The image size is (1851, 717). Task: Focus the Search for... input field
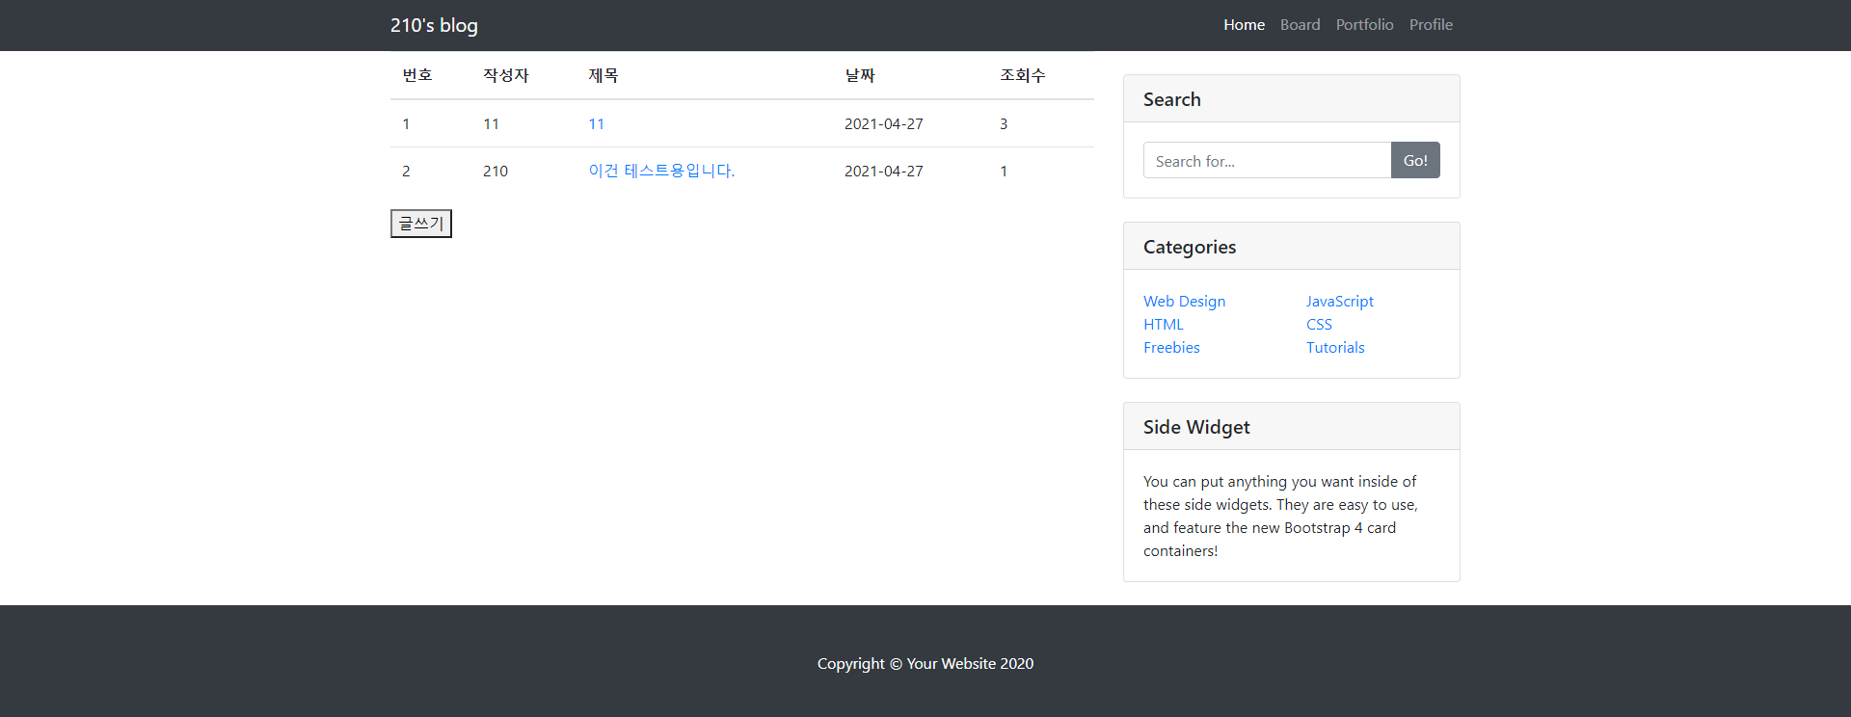pos(1267,160)
